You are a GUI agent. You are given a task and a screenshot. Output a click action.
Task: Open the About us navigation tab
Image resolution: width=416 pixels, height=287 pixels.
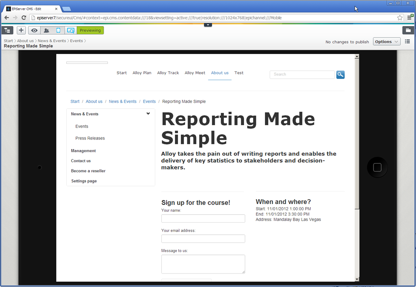point(219,73)
